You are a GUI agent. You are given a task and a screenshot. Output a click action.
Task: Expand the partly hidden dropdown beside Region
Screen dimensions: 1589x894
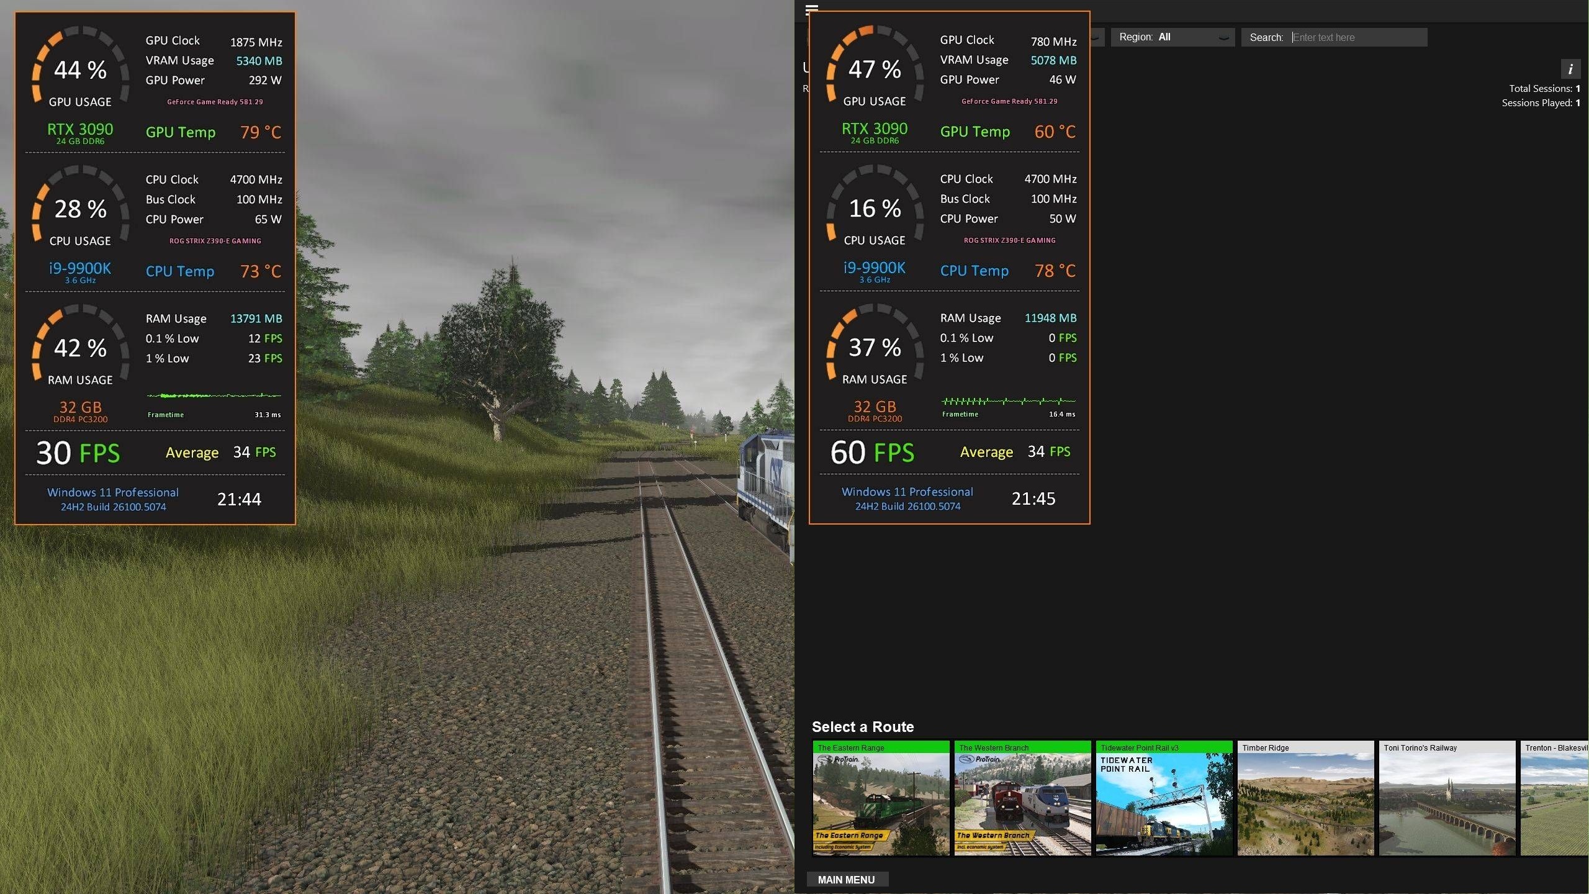click(x=1097, y=37)
